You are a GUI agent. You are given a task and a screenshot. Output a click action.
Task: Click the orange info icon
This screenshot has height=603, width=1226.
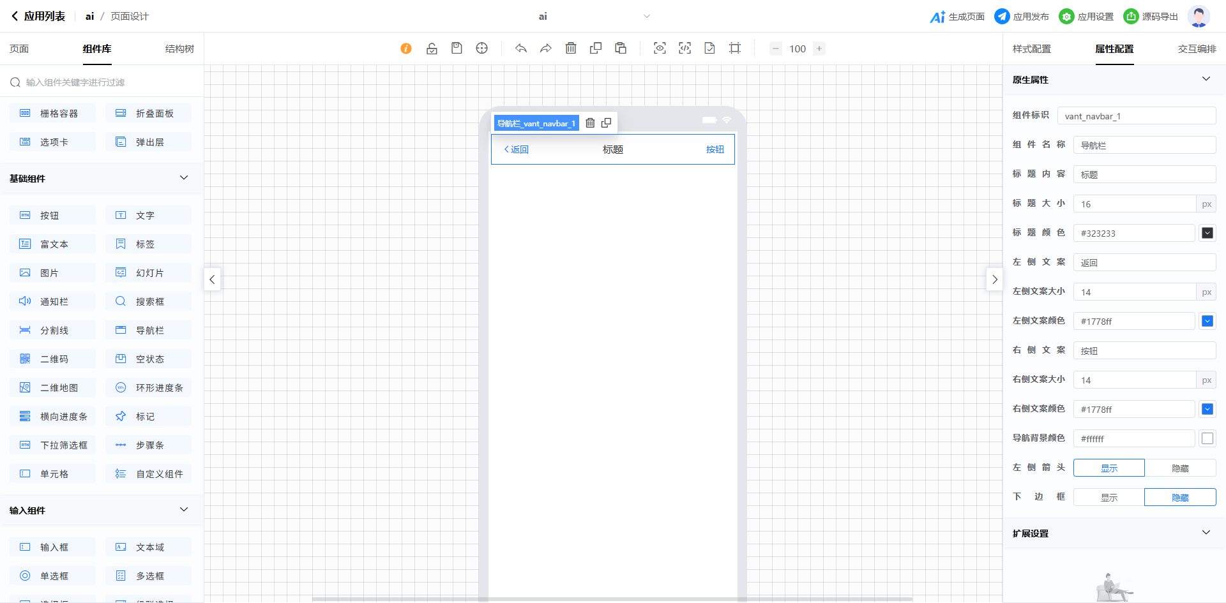(406, 48)
